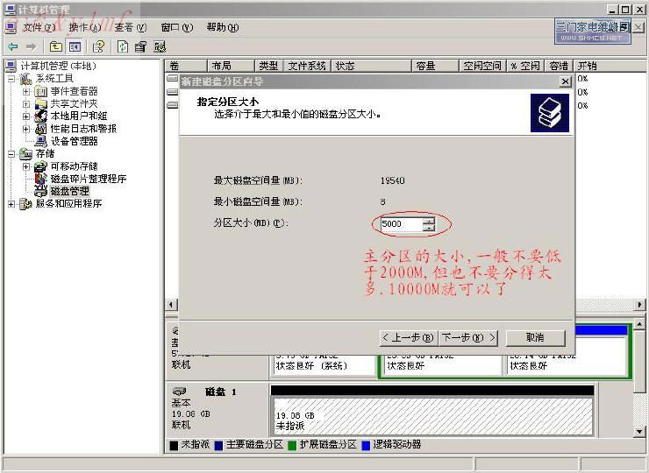Collapse the 存储 tree node
The height and width of the screenshot is (473, 649).
[x=11, y=153]
